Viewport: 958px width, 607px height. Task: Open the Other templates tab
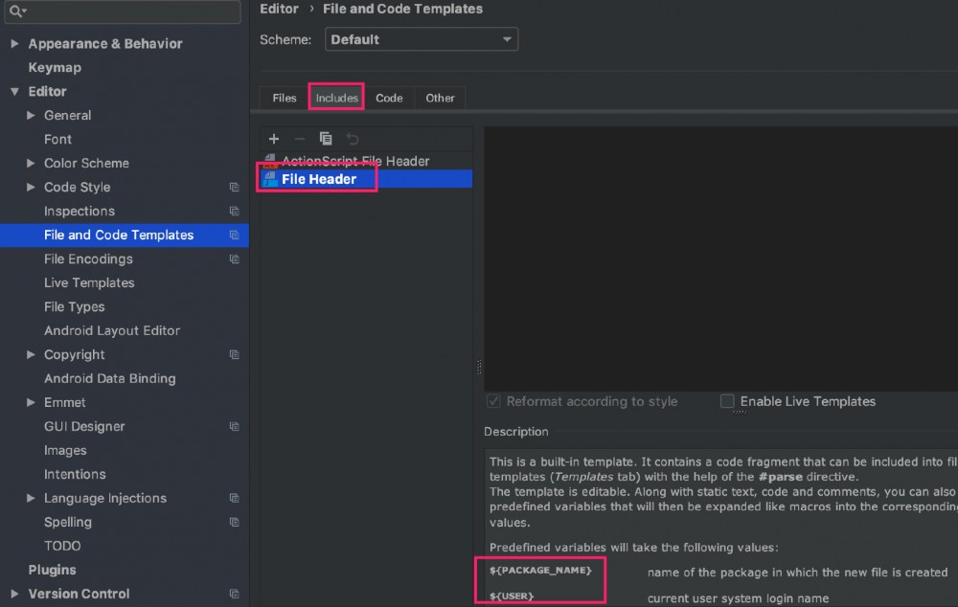440,98
